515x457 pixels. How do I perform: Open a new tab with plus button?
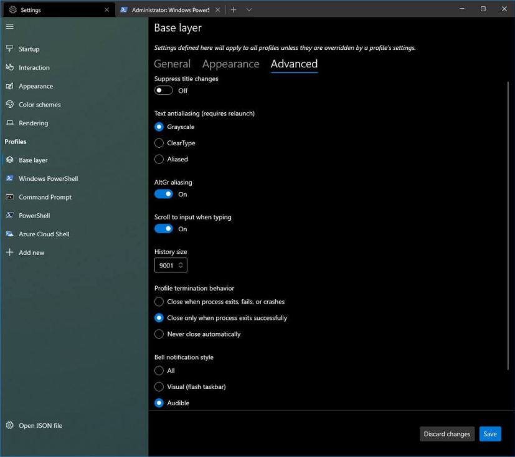(x=234, y=10)
